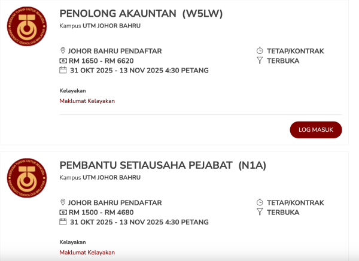Click the salary text RM 1500 - RM 4680
Screen dimensions: 359x261
[x=101, y=213]
